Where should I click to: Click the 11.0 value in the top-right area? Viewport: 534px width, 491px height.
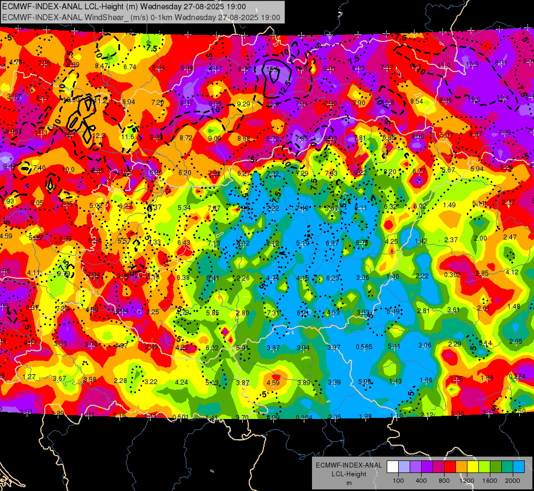[x=444, y=65]
